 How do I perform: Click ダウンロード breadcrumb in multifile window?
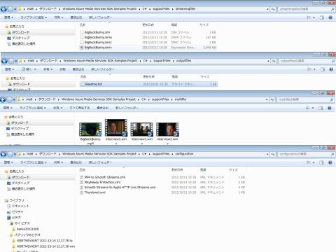[47, 99]
